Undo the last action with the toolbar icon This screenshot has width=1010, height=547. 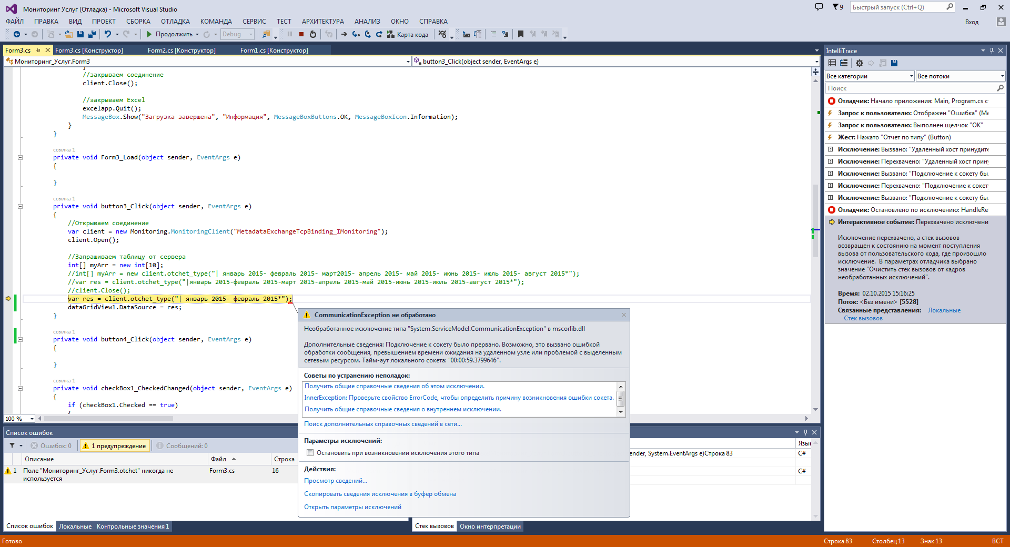tap(108, 34)
